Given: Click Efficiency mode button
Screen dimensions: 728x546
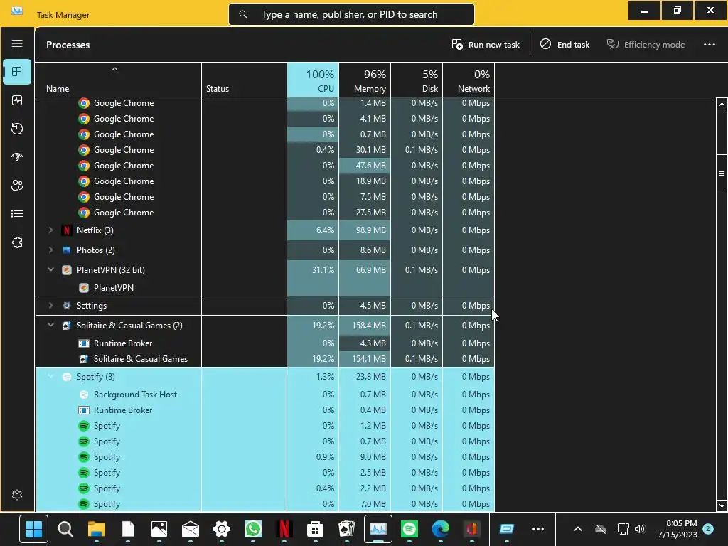Looking at the screenshot, I should point(646,45).
